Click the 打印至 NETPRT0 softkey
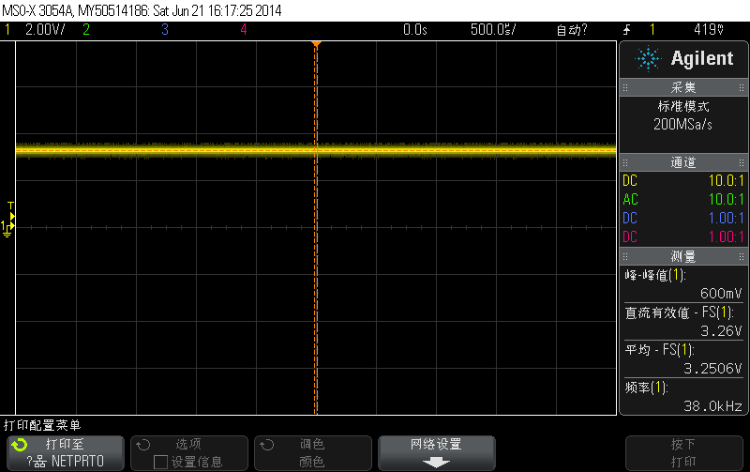Viewport: 750px width, 472px height. pos(66,453)
